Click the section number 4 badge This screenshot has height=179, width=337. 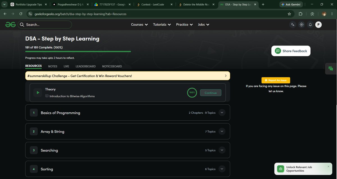point(34,169)
